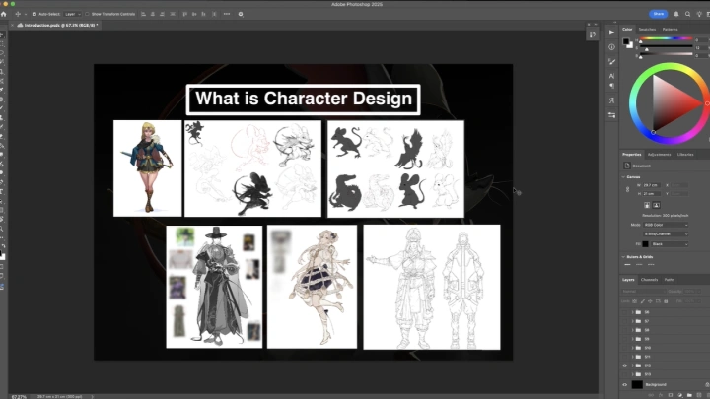This screenshot has width=710, height=399.
Task: Switch to the Channels tab
Action: click(x=649, y=280)
